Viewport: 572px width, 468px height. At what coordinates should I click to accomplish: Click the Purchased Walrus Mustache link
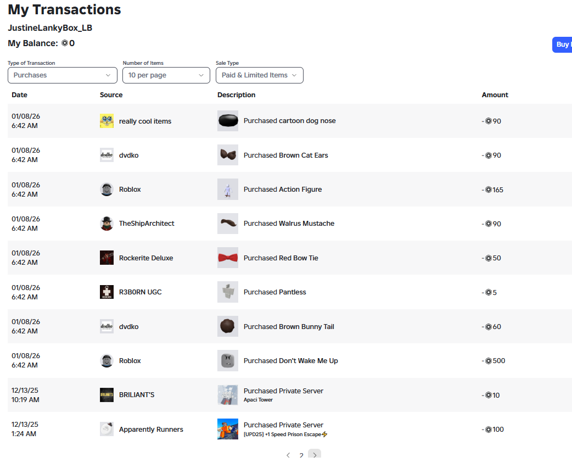[x=289, y=224]
